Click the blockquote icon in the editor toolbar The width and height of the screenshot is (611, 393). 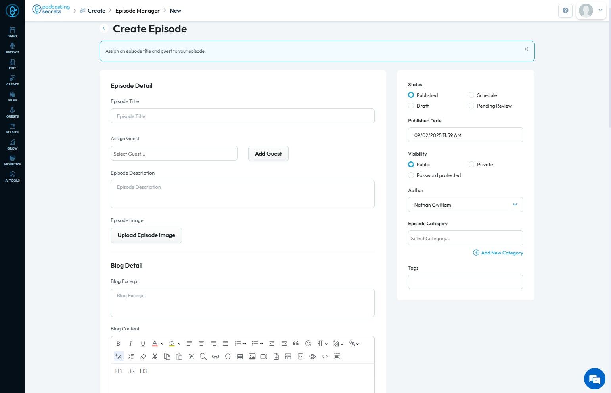pos(296,344)
